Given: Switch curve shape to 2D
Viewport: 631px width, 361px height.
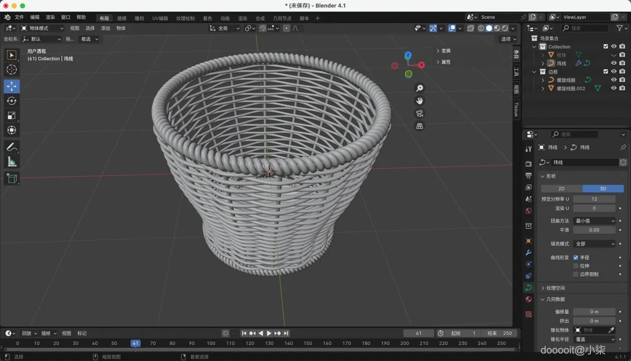Looking at the screenshot, I should tap(561, 189).
